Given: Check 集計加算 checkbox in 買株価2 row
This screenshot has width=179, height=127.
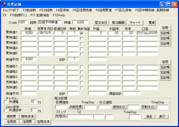Looking at the screenshot, I should click(82, 39).
